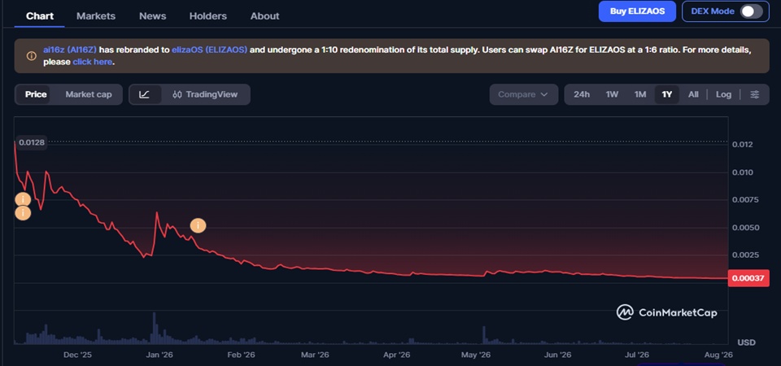Image resolution: width=781 pixels, height=366 pixels.
Task: View the About tab
Action: pyautogui.click(x=265, y=16)
